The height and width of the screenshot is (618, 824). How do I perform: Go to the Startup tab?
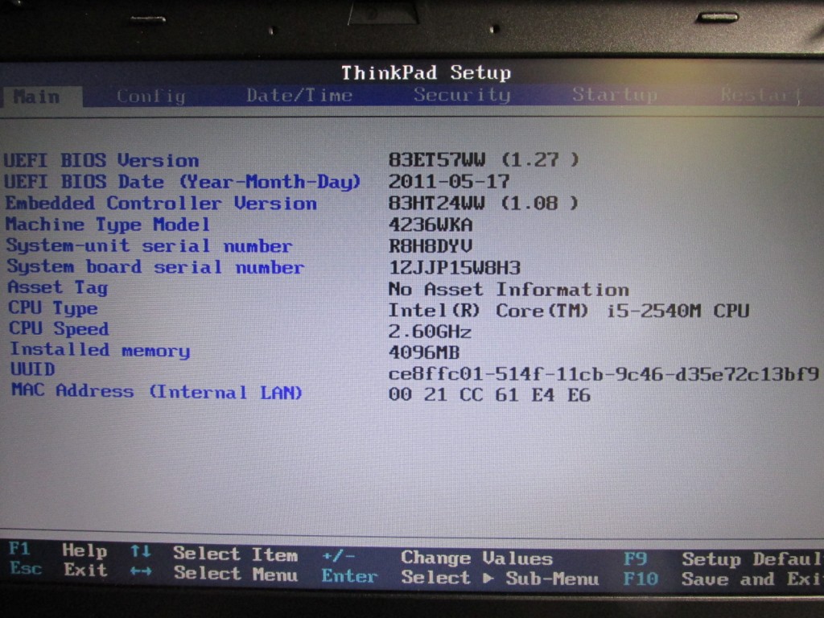615,95
